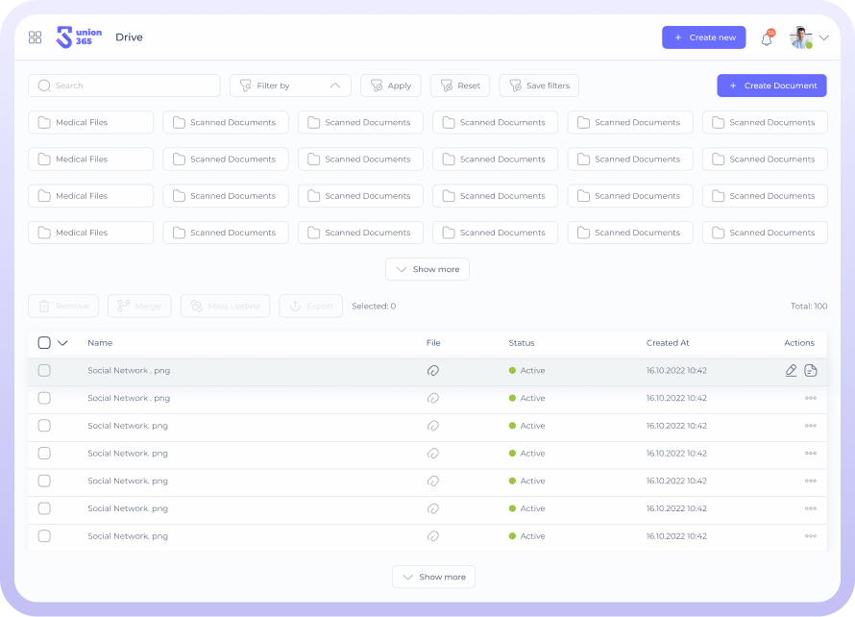Click Show more below the folders
Image resolution: width=855 pixels, height=617 pixels.
coord(427,270)
